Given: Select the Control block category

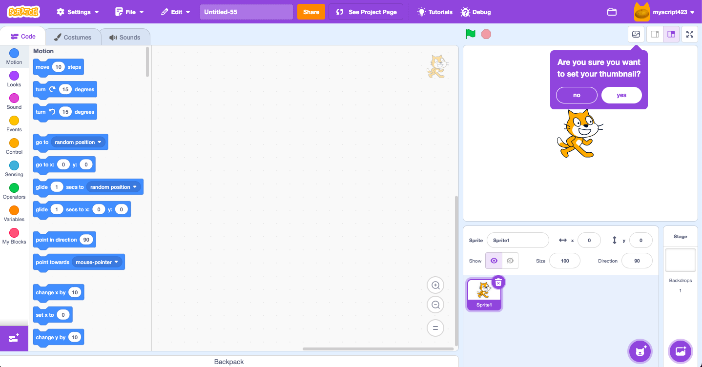Looking at the screenshot, I should tap(14, 146).
